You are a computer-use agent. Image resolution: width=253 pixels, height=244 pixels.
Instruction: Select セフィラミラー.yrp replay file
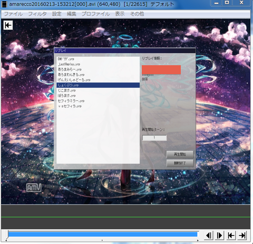tap(98, 101)
